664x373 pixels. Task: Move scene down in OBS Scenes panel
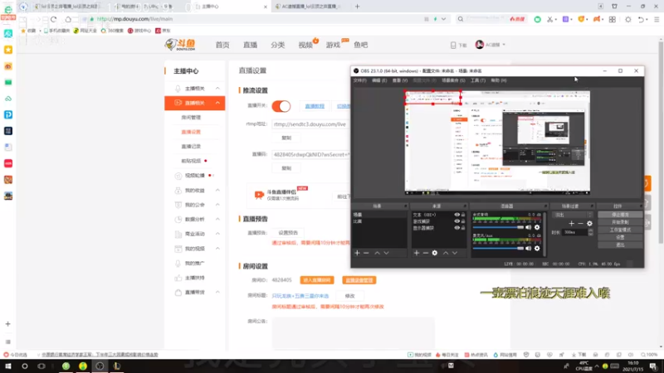tap(386, 253)
